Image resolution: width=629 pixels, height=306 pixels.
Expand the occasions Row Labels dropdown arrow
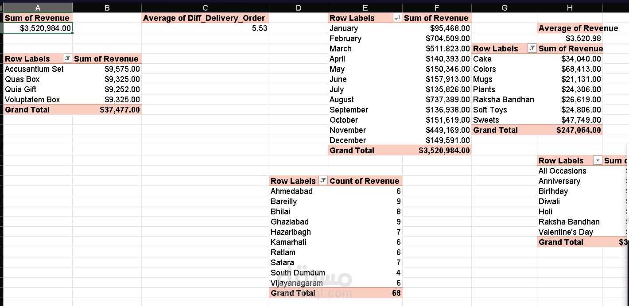(598, 161)
